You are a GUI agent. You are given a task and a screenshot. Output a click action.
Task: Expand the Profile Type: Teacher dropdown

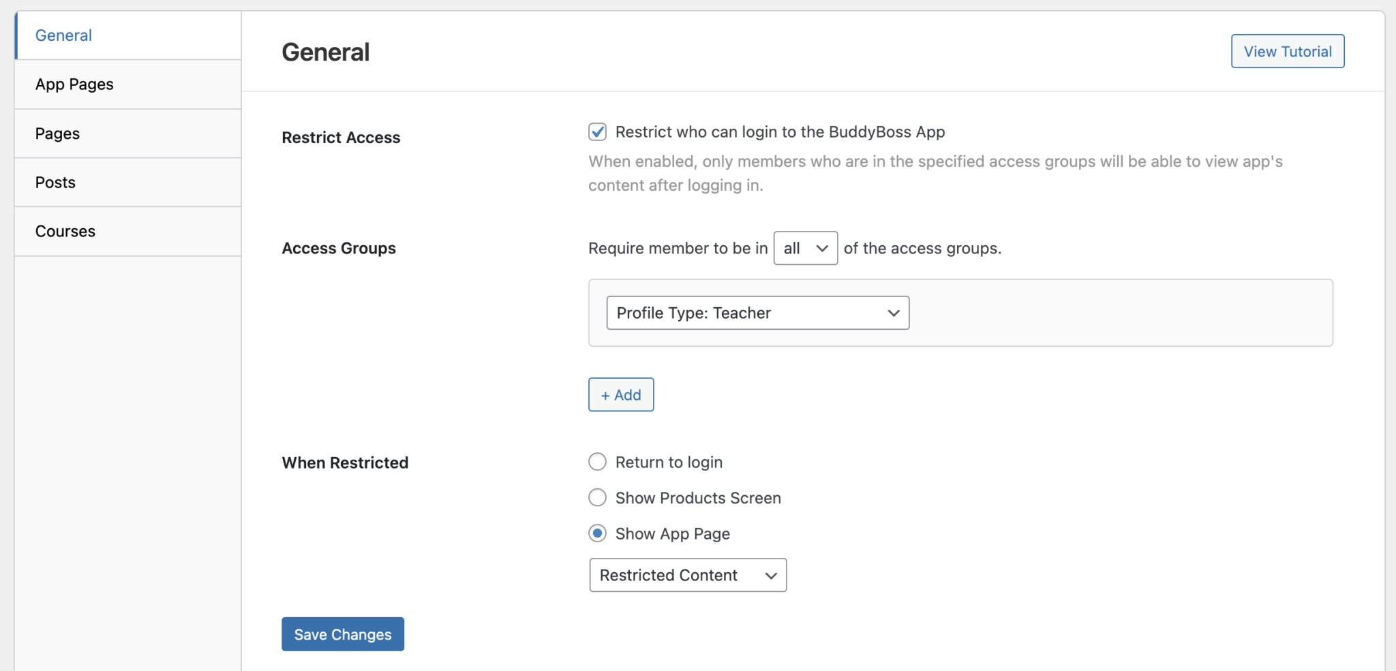(x=757, y=313)
